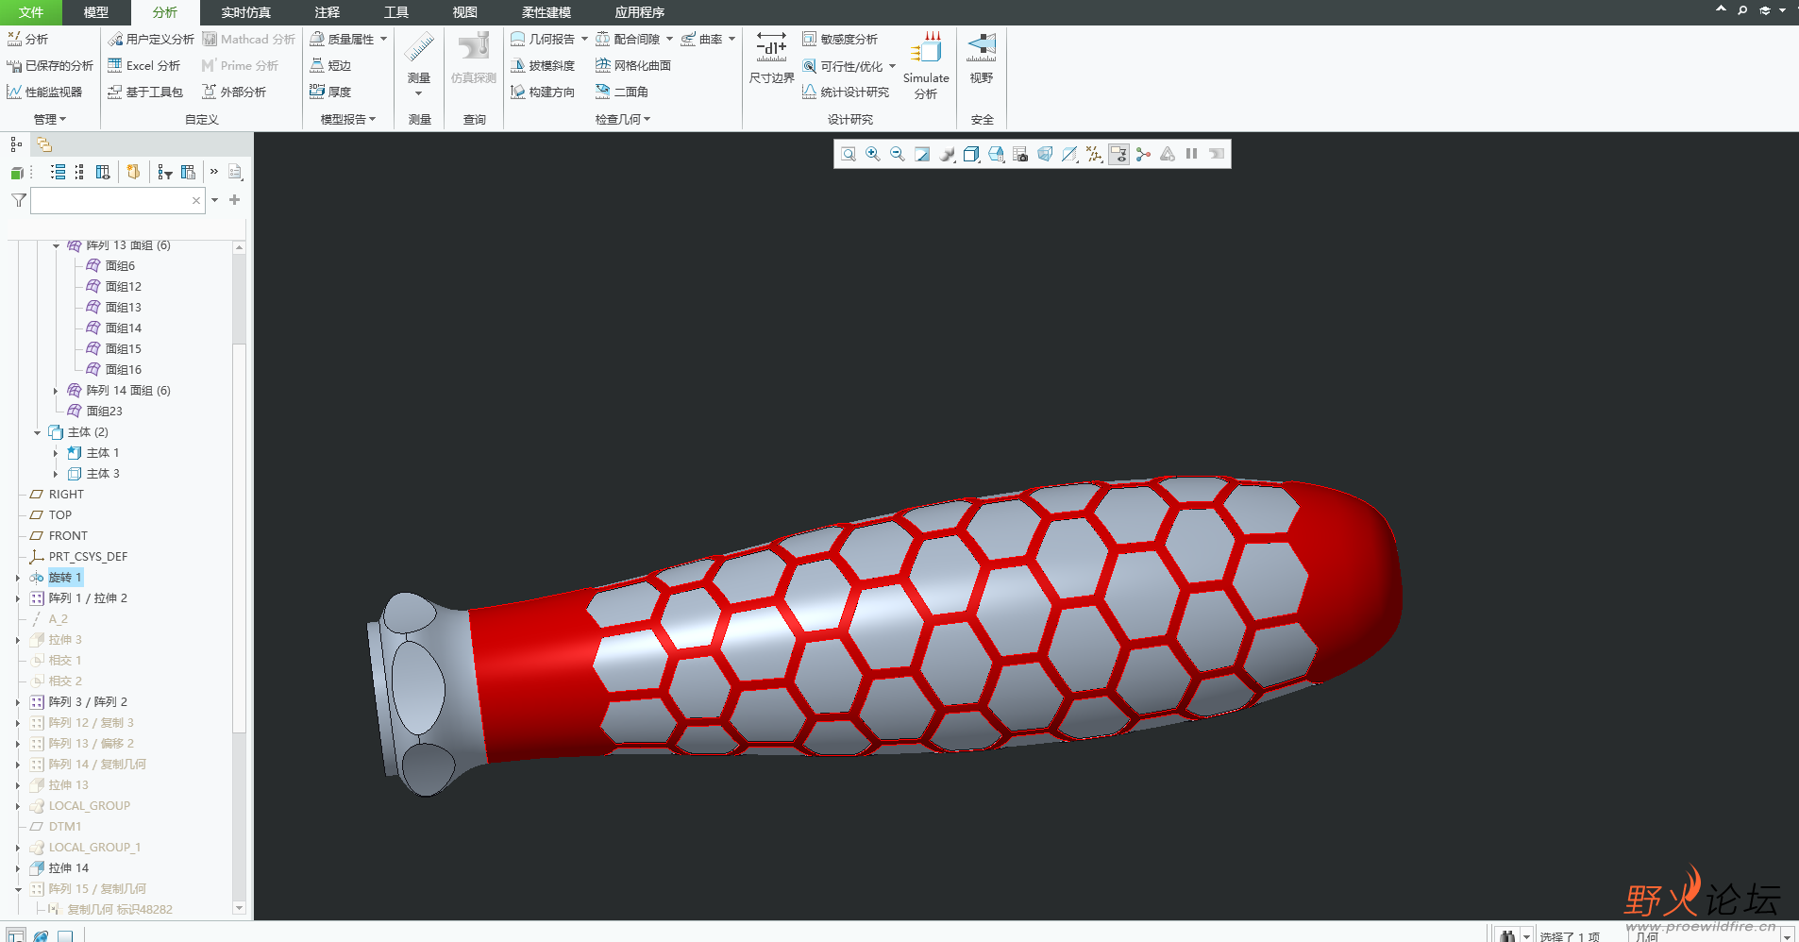This screenshot has width=1799, height=942.
Task: Click the search icon in title bar
Action: [x=1742, y=10]
